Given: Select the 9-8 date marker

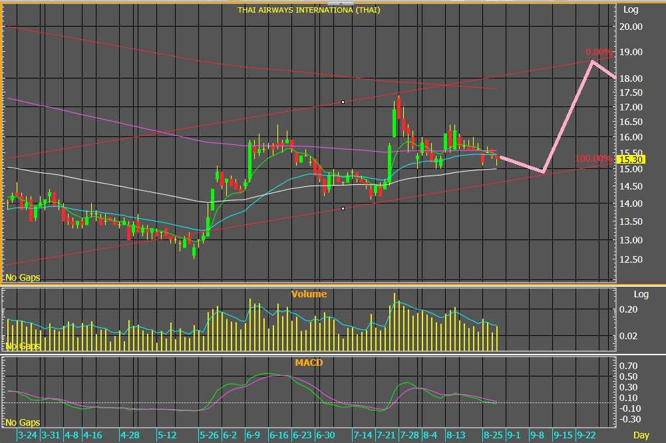Looking at the screenshot, I should (538, 436).
